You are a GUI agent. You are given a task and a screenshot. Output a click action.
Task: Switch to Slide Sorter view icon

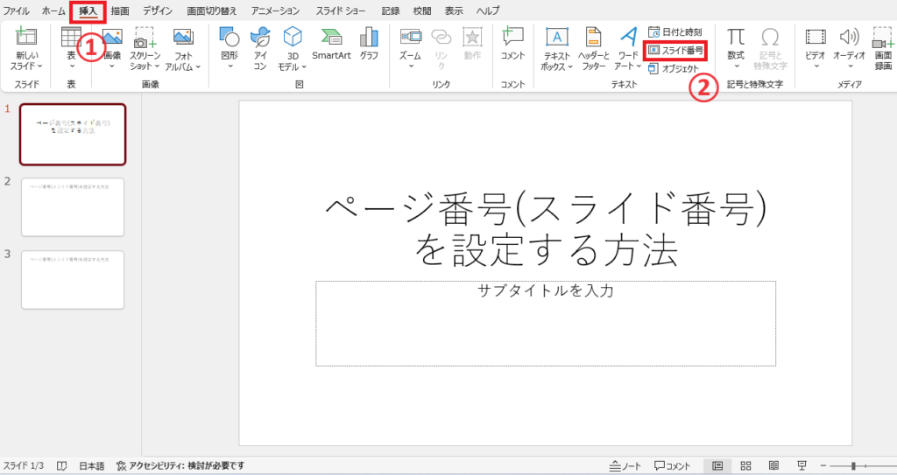click(745, 466)
